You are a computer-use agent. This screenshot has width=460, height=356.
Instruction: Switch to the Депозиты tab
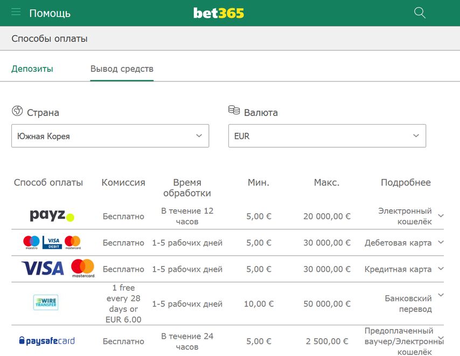32,69
